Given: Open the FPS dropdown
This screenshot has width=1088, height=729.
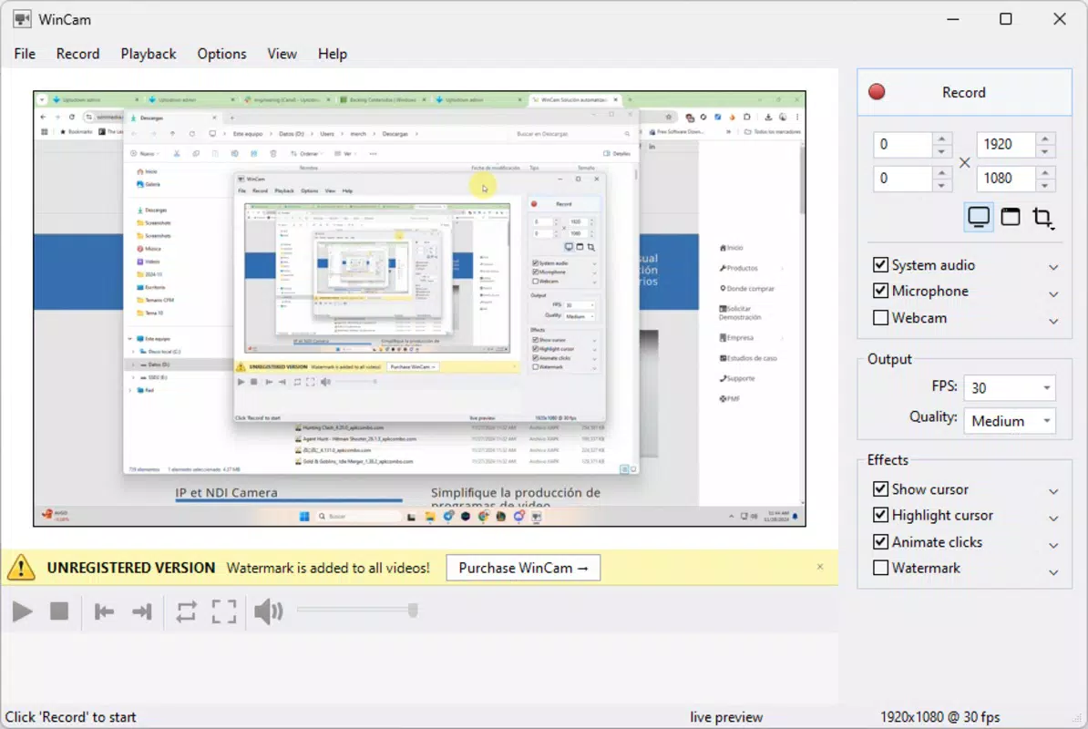Looking at the screenshot, I should 1010,387.
